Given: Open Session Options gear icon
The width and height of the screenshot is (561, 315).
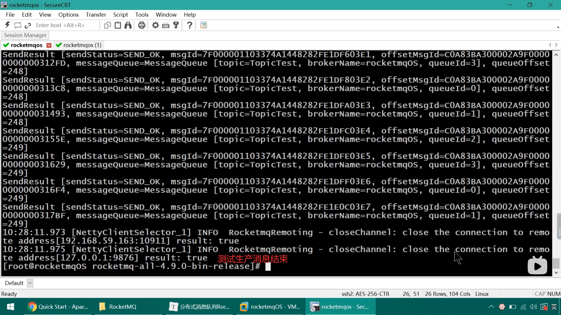Looking at the screenshot, I should pyautogui.click(x=155, y=25).
